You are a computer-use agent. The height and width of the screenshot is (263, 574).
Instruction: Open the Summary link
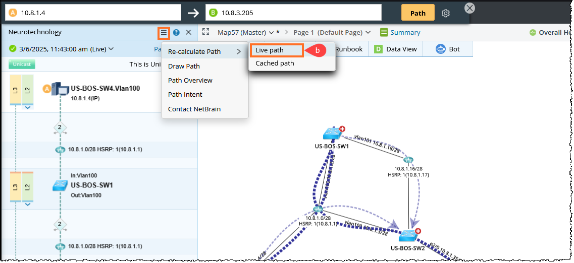[x=405, y=33]
